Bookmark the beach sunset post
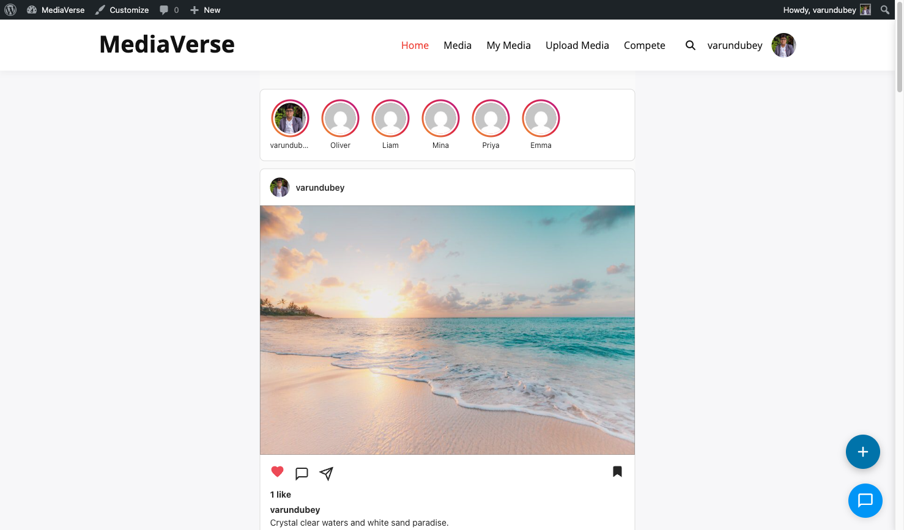Image resolution: width=904 pixels, height=530 pixels. [617, 471]
